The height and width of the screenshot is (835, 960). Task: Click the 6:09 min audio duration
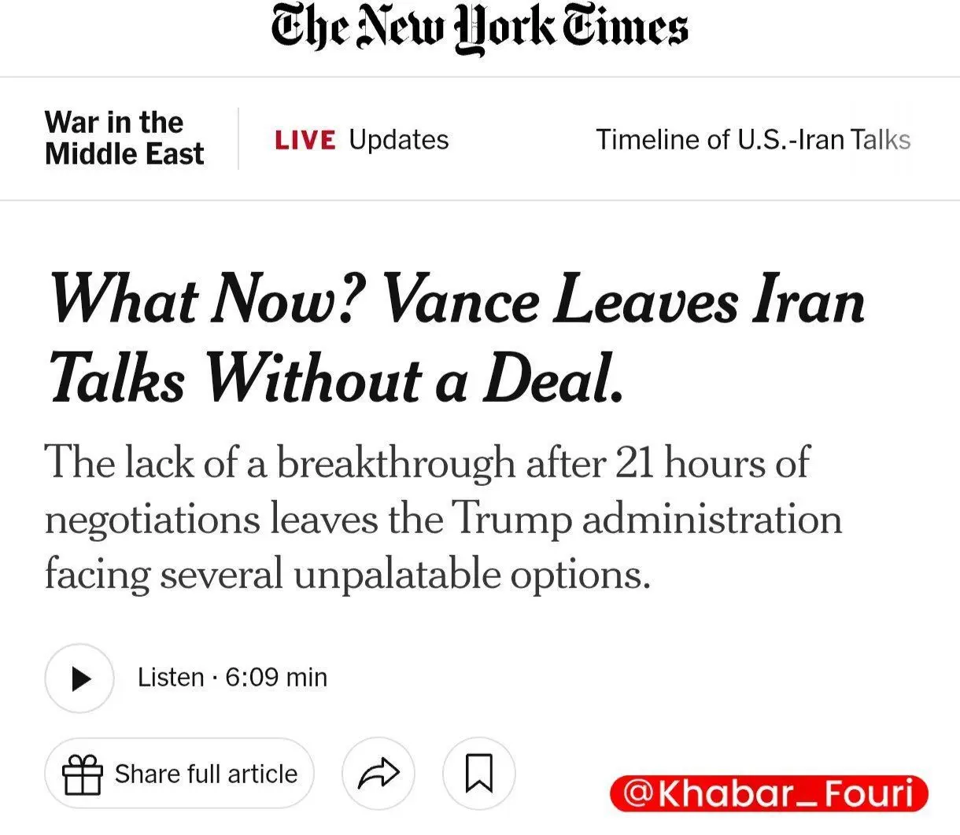pos(276,678)
